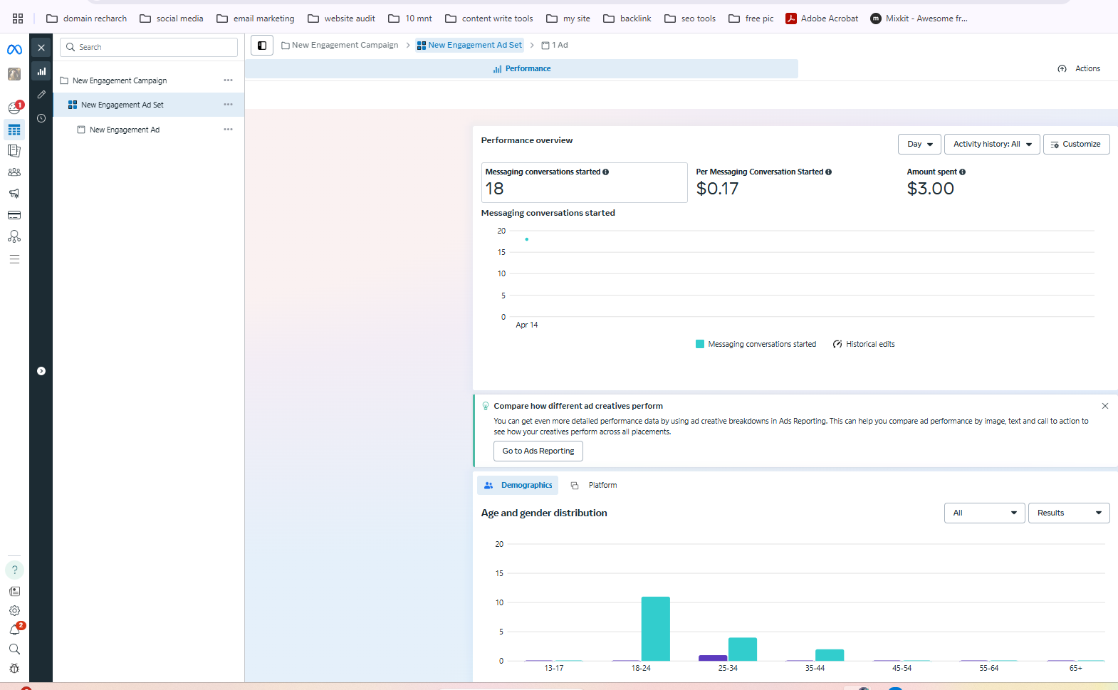Expand the collapsed sidebar arrow
Screen dimensions: 1118x690
(x=41, y=371)
